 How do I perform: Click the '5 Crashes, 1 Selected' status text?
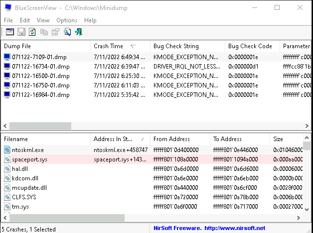click(x=28, y=229)
